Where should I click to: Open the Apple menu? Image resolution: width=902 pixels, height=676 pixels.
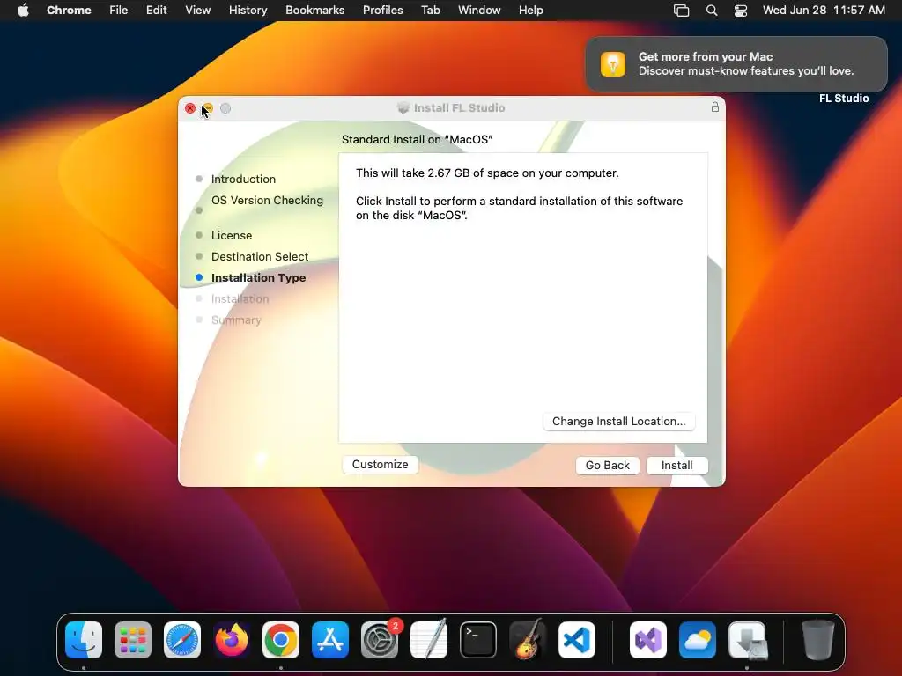(23, 10)
